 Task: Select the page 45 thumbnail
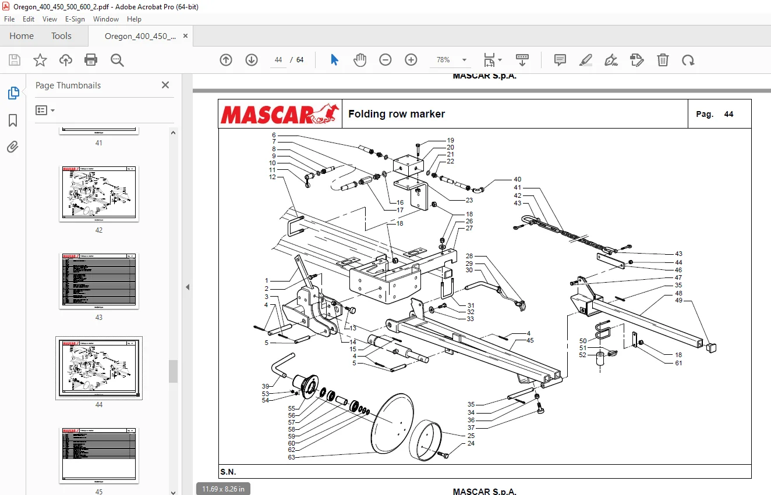click(x=99, y=455)
